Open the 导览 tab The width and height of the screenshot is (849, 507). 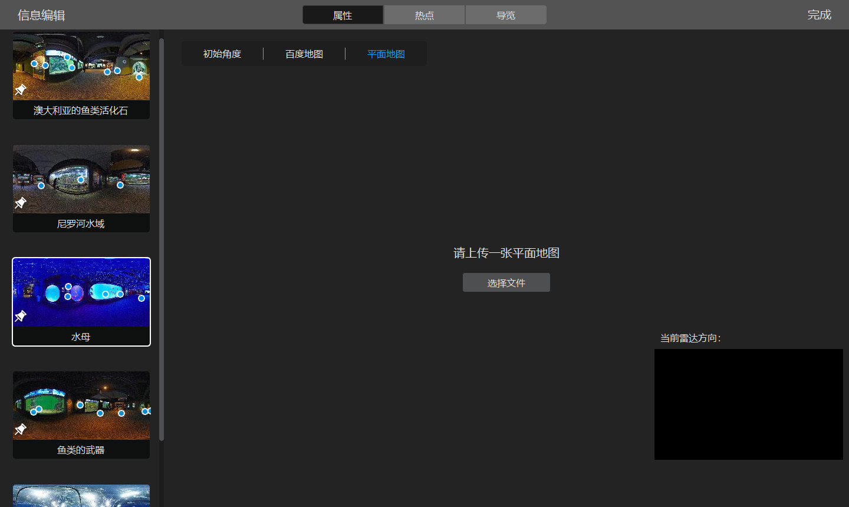coord(506,15)
